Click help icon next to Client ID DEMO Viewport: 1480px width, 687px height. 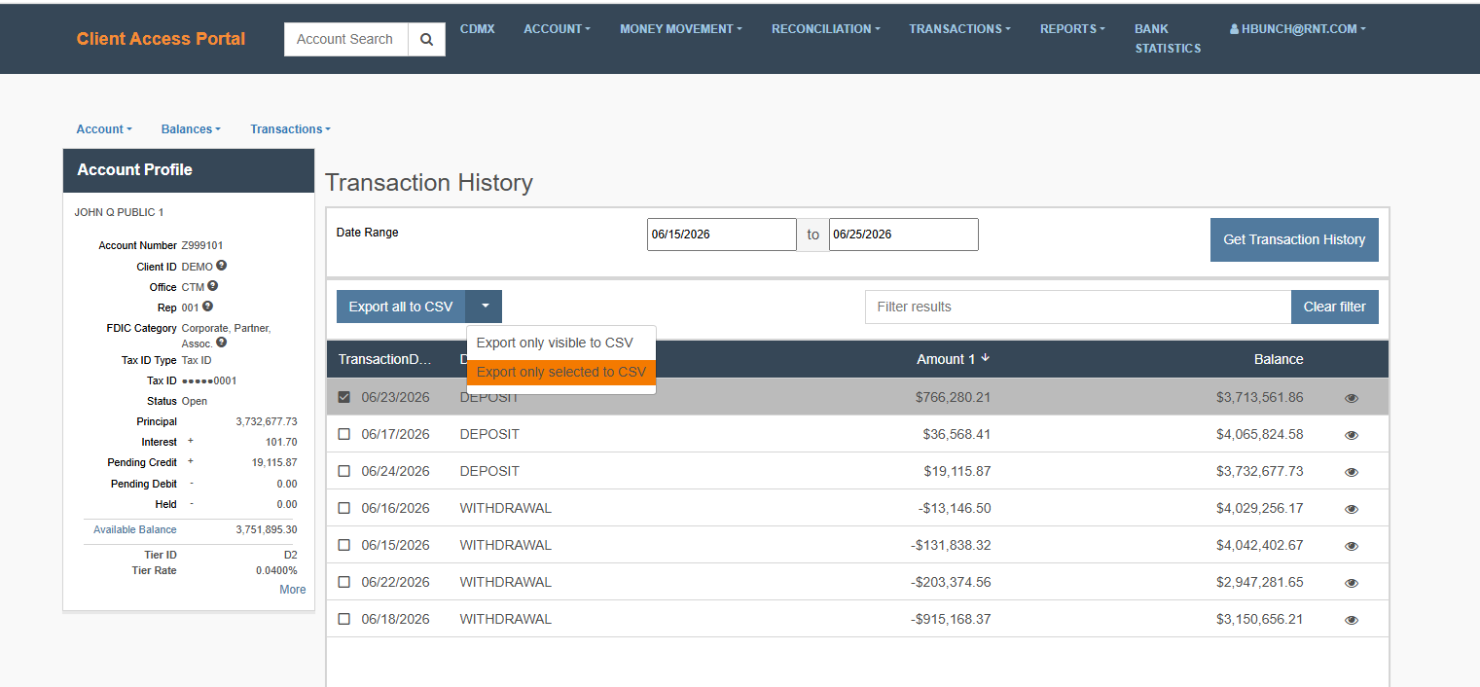(222, 266)
